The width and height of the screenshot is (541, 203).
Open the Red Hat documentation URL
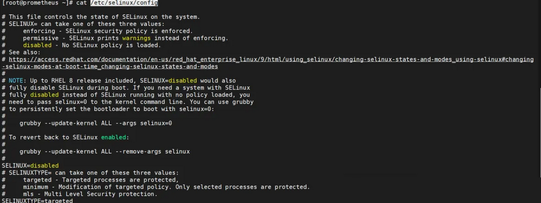[x=271, y=59]
